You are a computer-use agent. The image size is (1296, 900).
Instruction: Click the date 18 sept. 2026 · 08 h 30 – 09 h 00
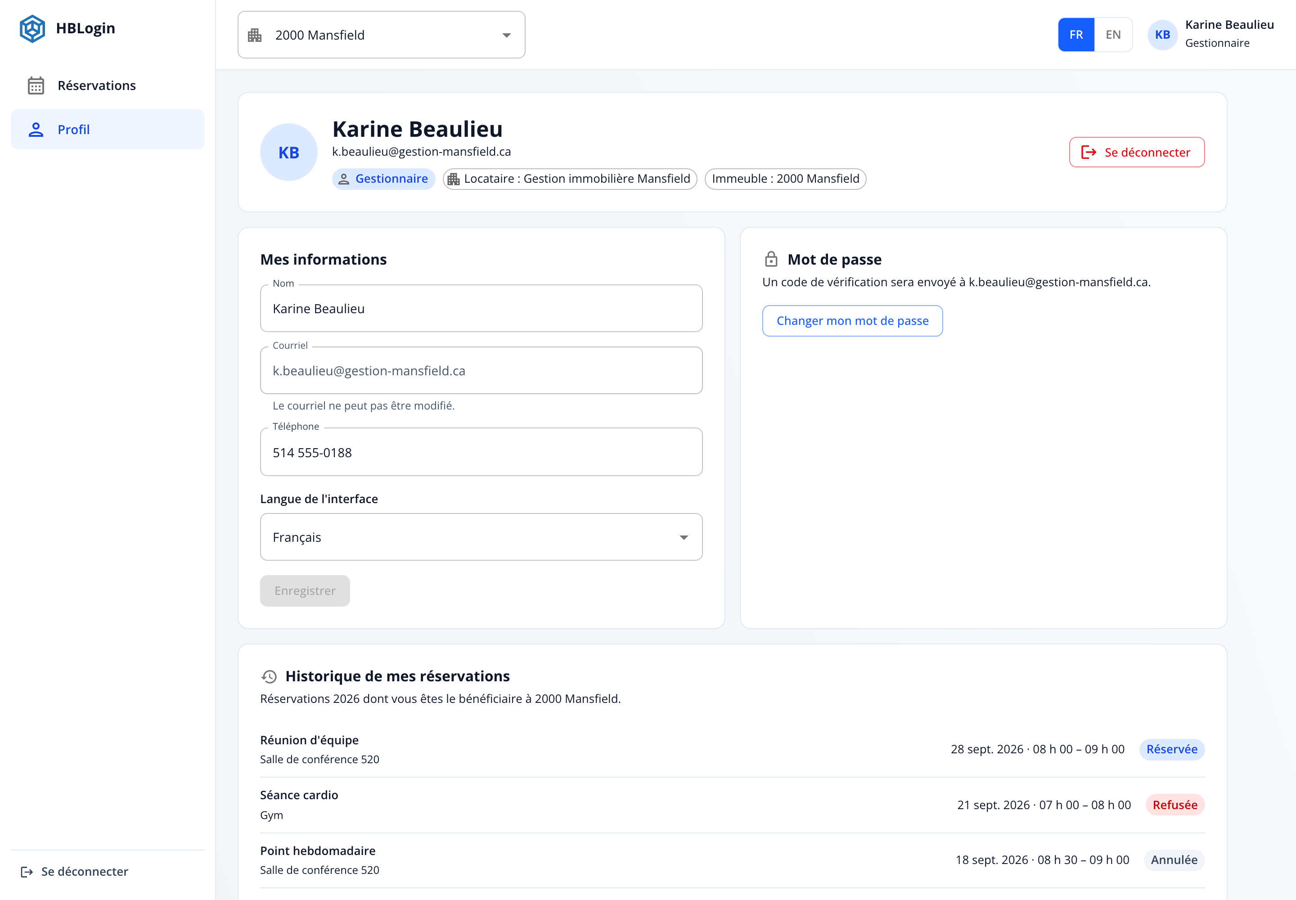point(1042,860)
